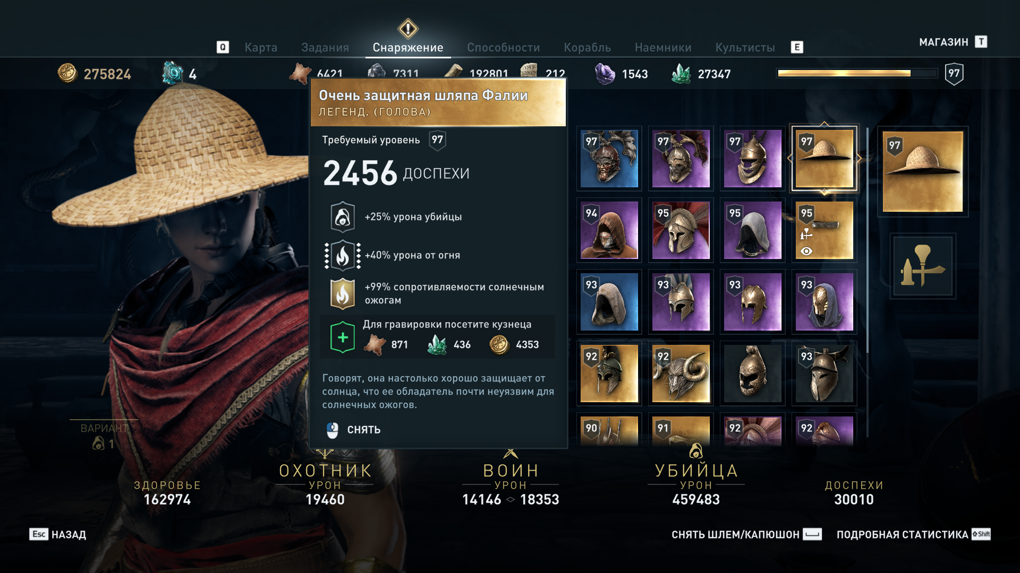Switch to the Способности tab
The width and height of the screenshot is (1020, 573).
(x=503, y=47)
